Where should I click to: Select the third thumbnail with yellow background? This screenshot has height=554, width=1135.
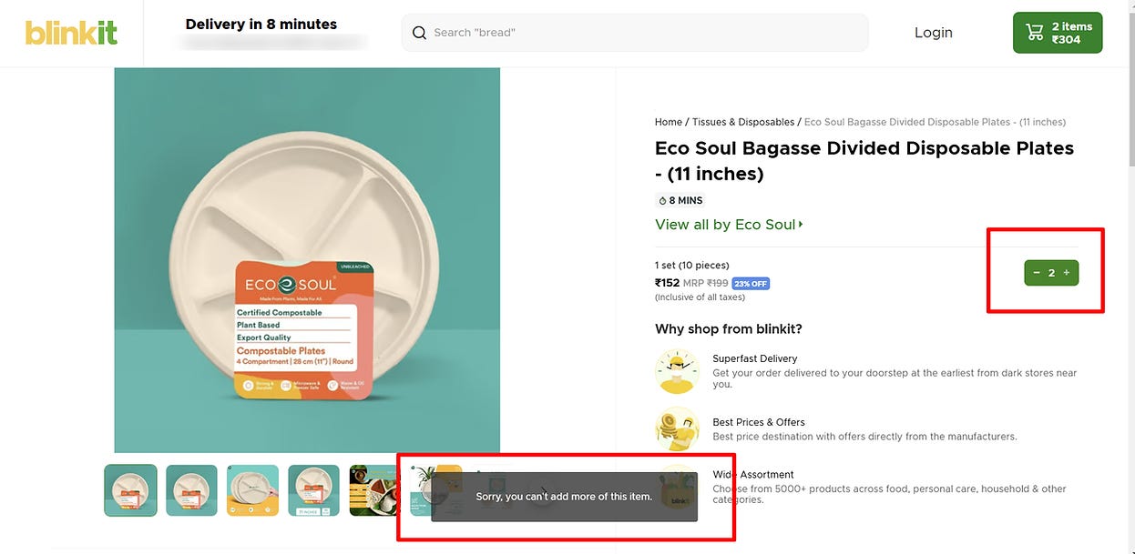pyautogui.click(x=252, y=490)
